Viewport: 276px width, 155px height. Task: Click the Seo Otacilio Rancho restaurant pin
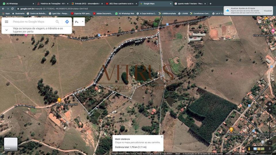(59, 100)
